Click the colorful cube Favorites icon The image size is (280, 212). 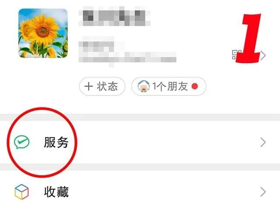[21, 192]
